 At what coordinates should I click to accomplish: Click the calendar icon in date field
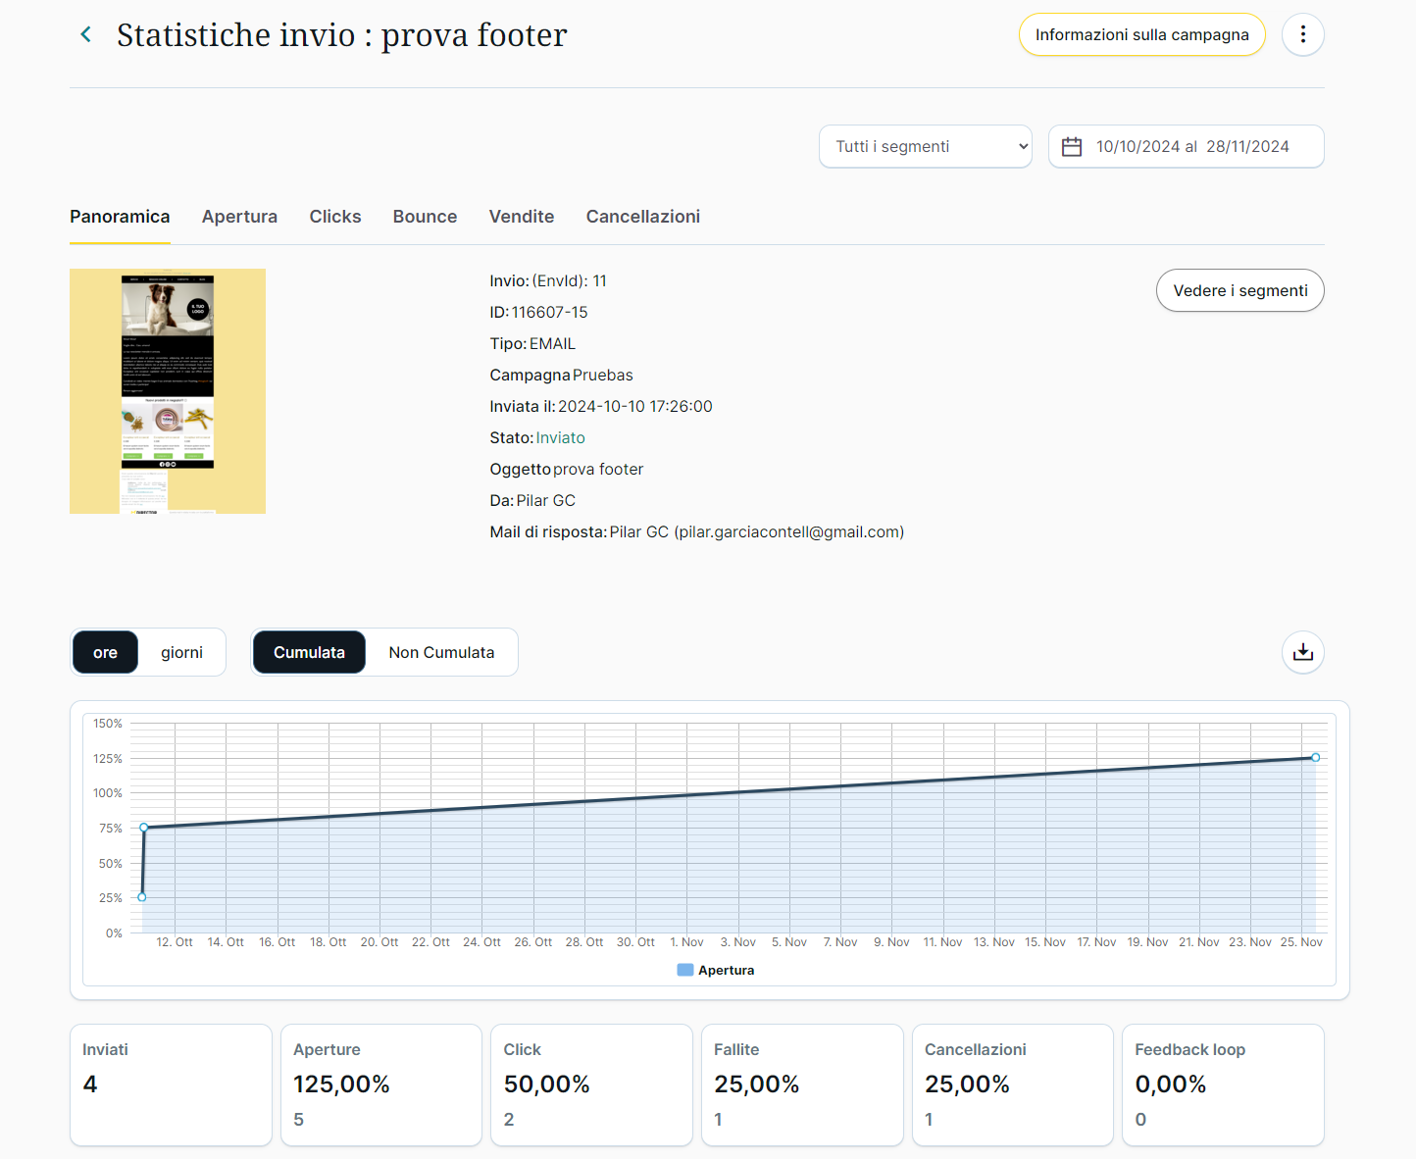(x=1072, y=147)
